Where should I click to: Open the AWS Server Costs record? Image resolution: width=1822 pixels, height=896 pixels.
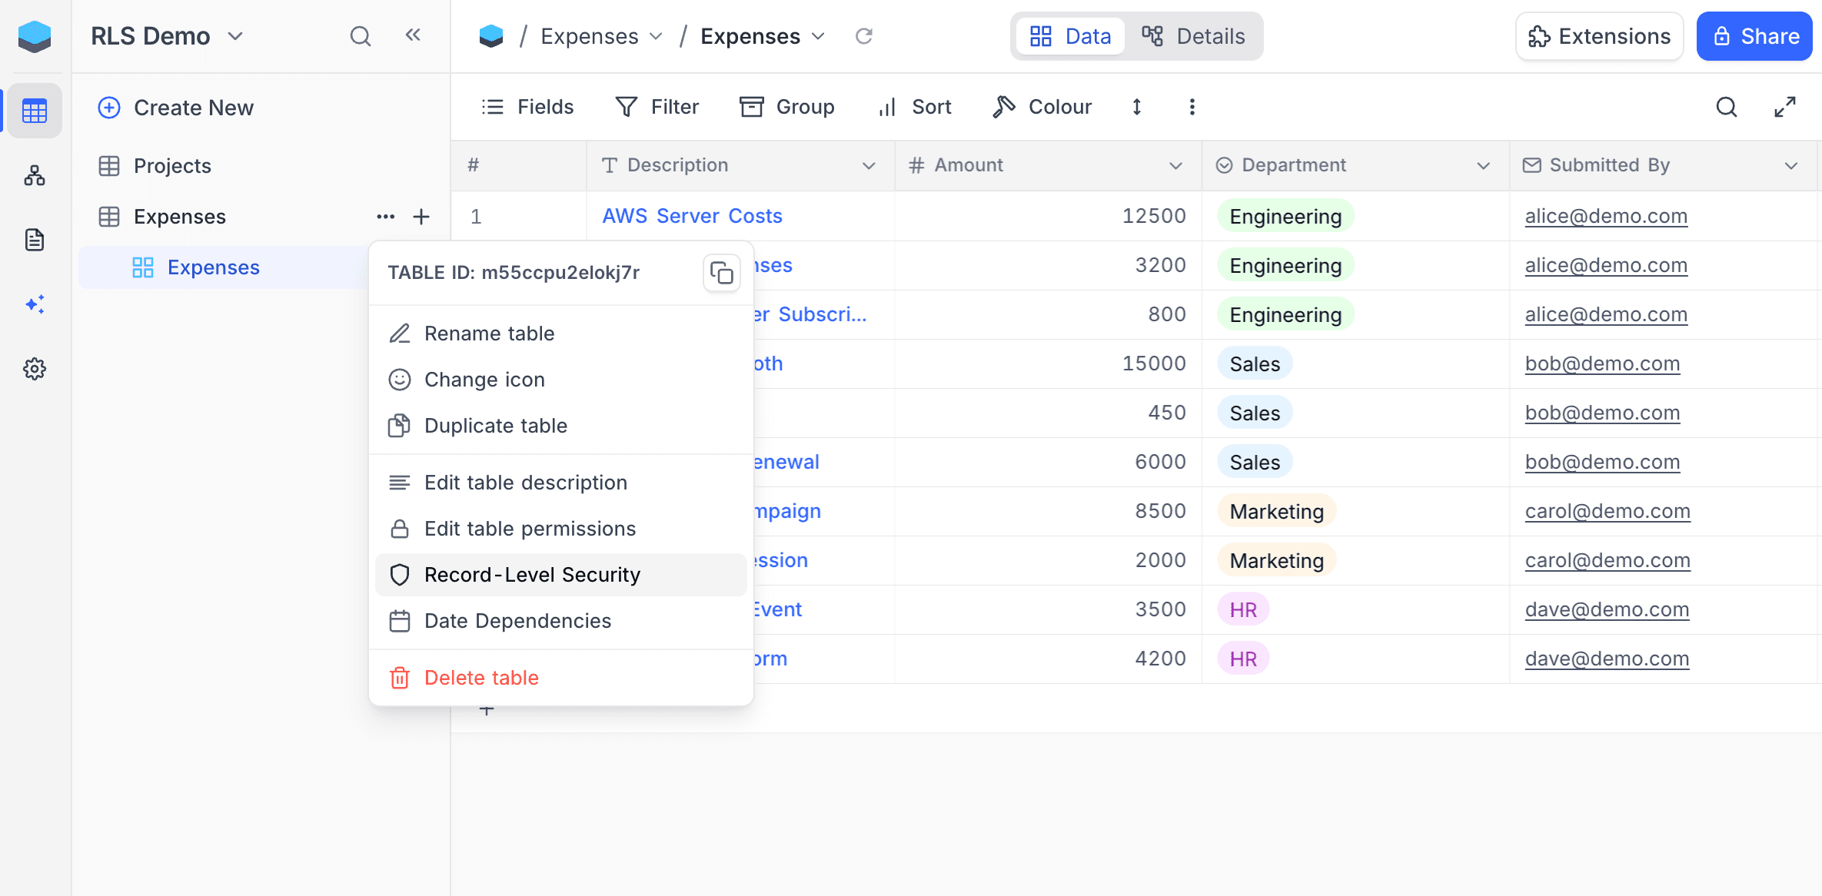click(691, 216)
